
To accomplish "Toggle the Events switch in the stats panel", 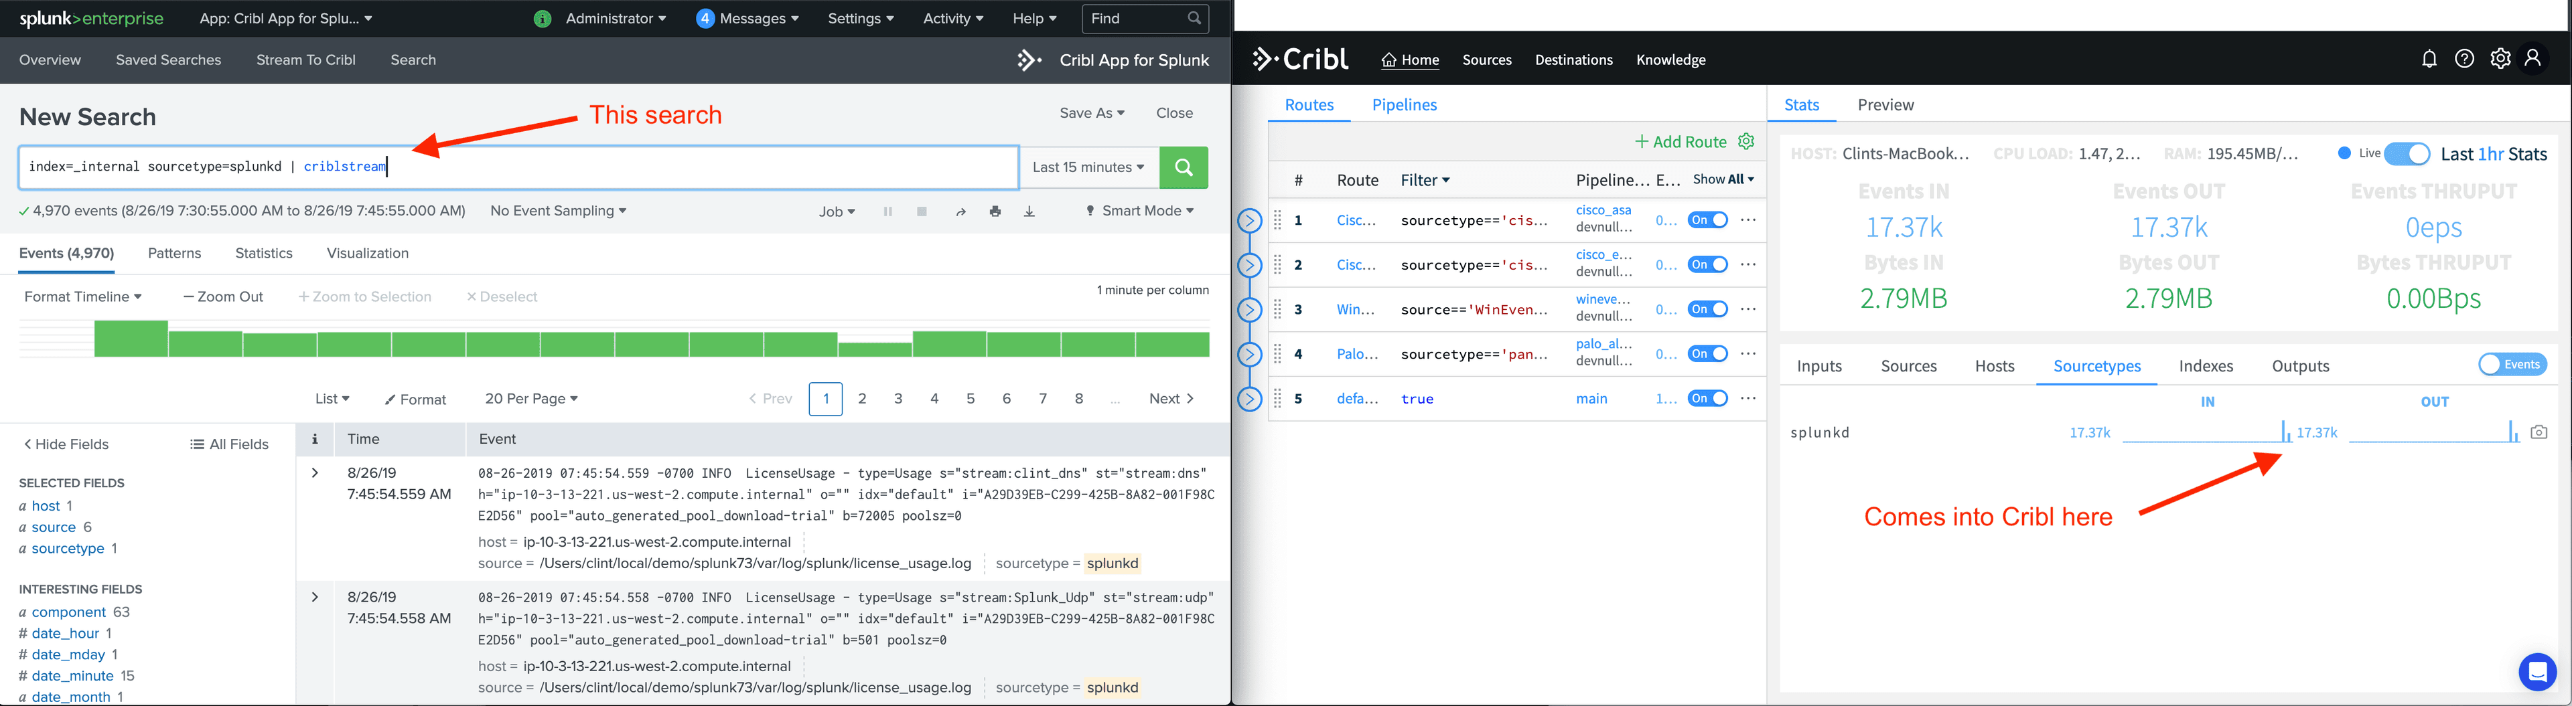I will coord(2512,365).
